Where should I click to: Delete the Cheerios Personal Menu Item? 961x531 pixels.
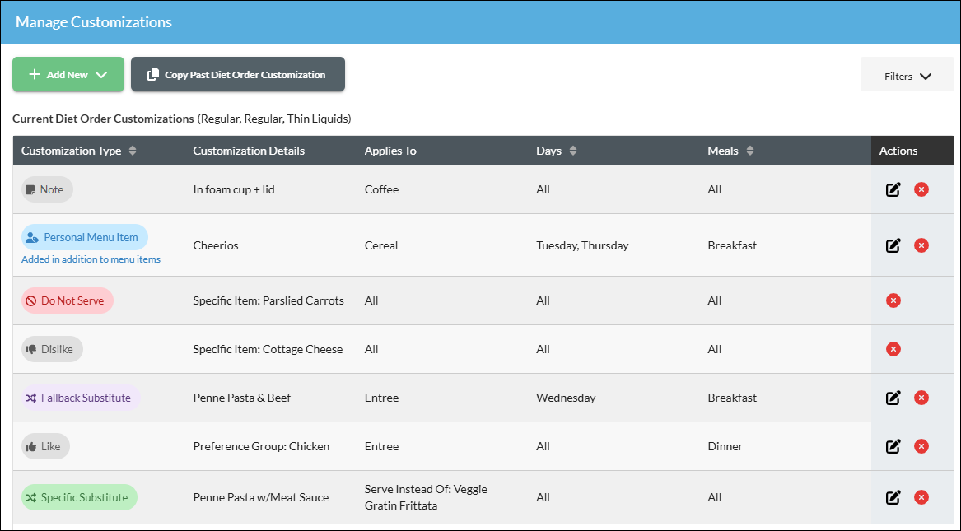pos(921,245)
